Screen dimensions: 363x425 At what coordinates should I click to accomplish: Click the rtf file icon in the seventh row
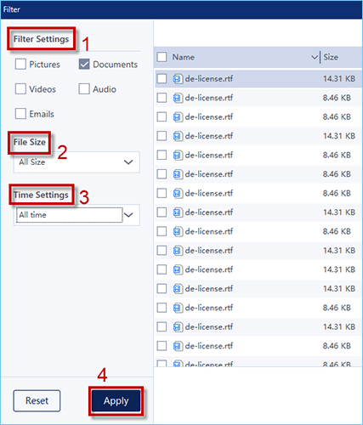(178, 193)
